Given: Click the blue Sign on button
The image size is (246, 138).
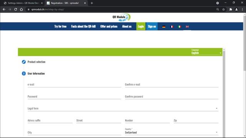Looking at the screenshot, I should pos(152,26).
